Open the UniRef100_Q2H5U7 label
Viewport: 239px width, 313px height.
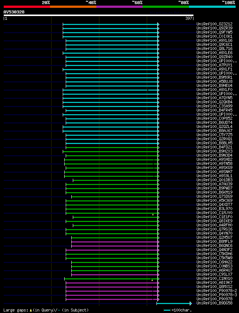click(x=214, y=238)
